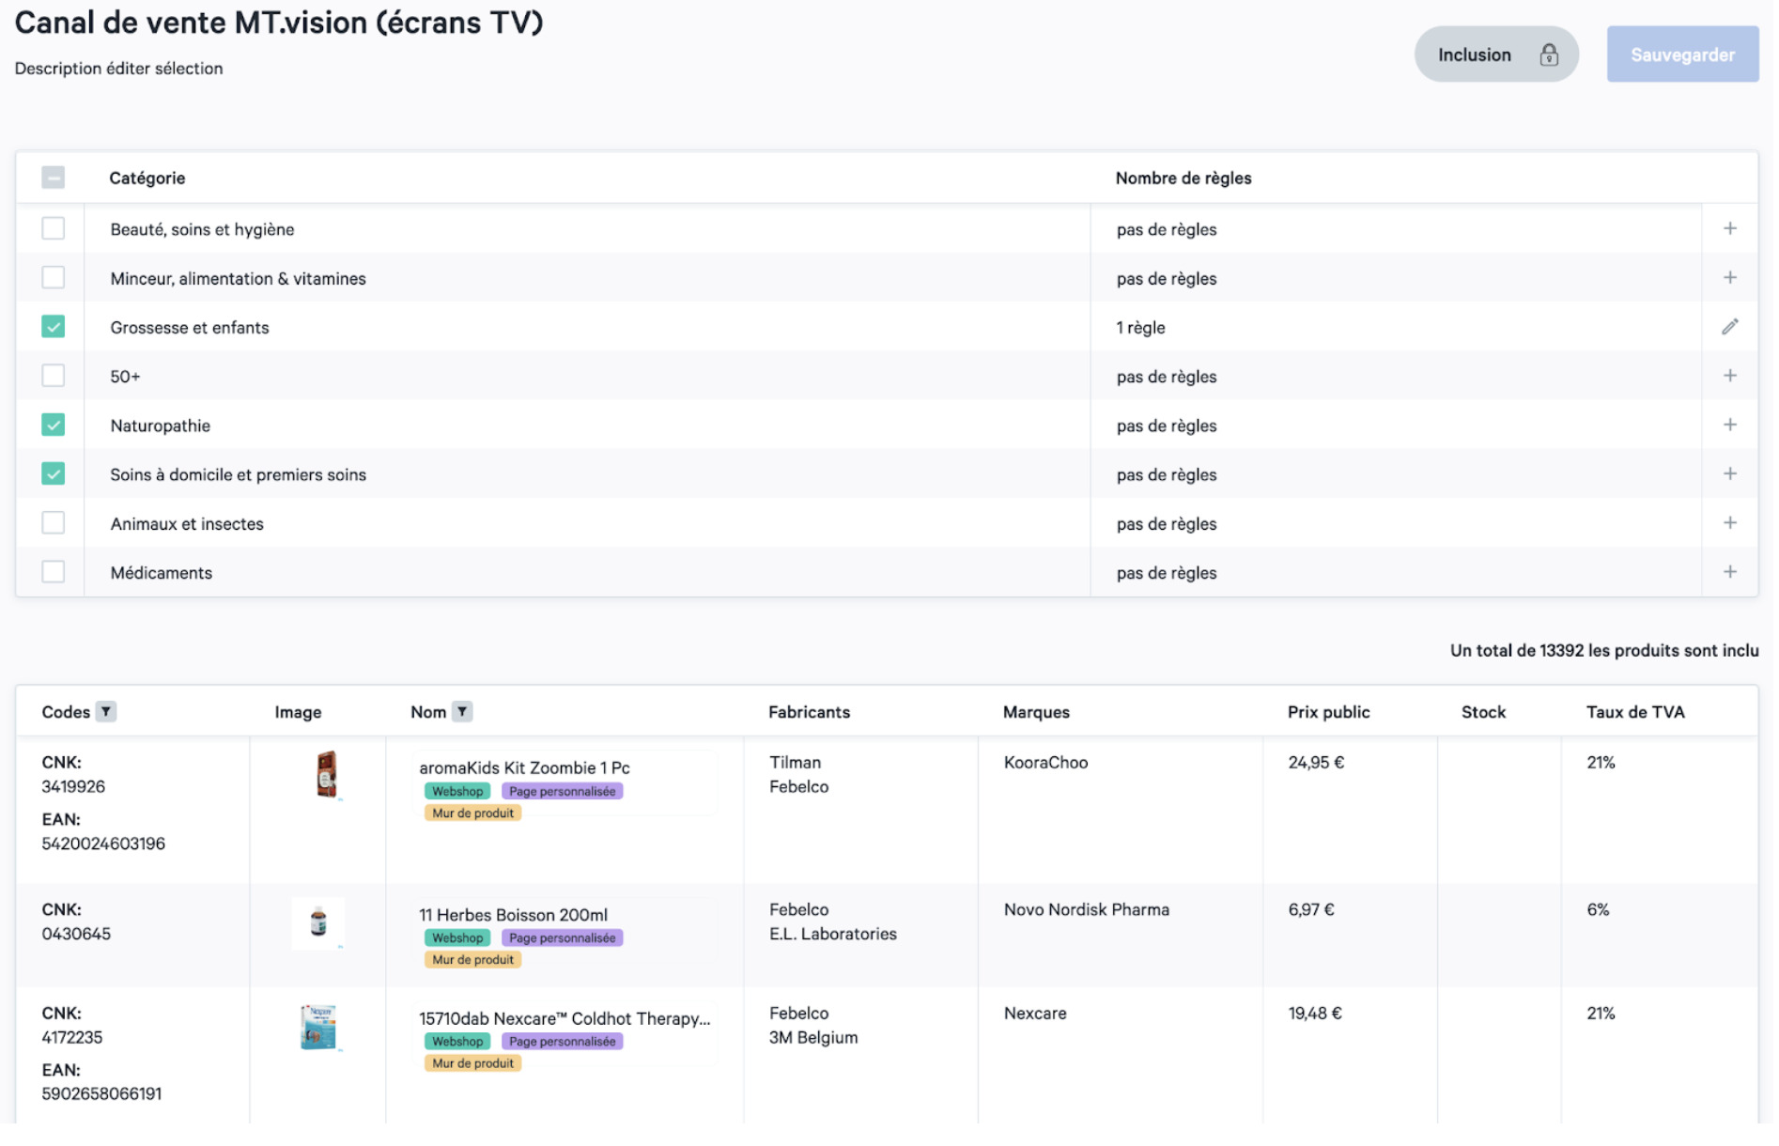Click the Inclusion mode button
The image size is (1779, 1146).
pyautogui.click(x=1496, y=54)
